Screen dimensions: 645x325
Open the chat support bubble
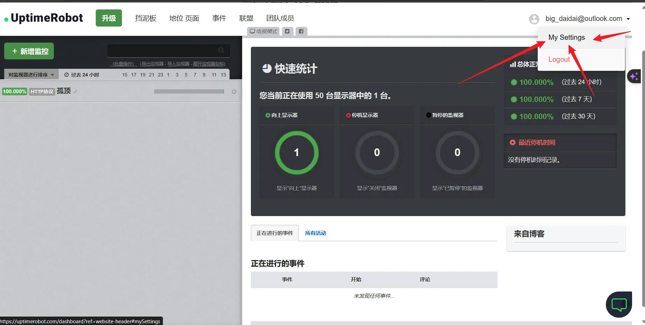(619, 304)
